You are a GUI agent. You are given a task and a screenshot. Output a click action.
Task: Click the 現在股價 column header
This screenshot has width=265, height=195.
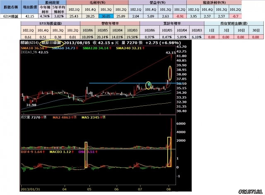tap(30, 7)
